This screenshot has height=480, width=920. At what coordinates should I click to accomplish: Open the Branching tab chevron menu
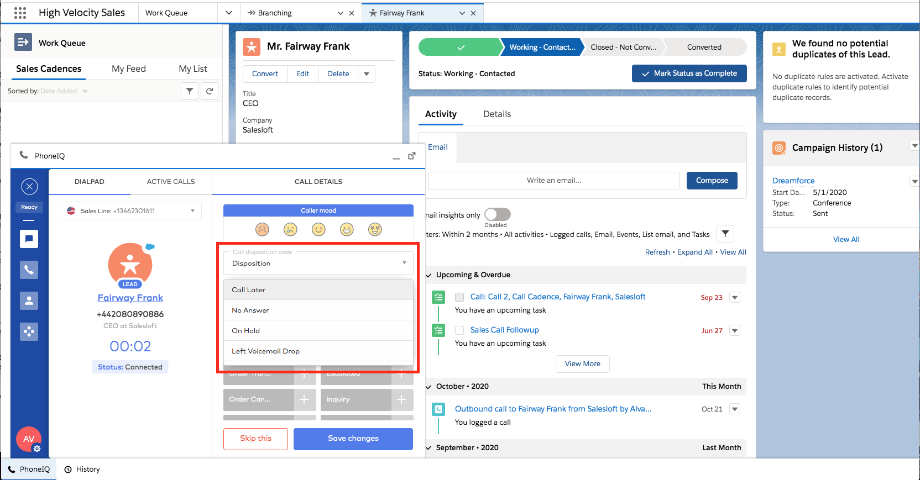(x=341, y=13)
